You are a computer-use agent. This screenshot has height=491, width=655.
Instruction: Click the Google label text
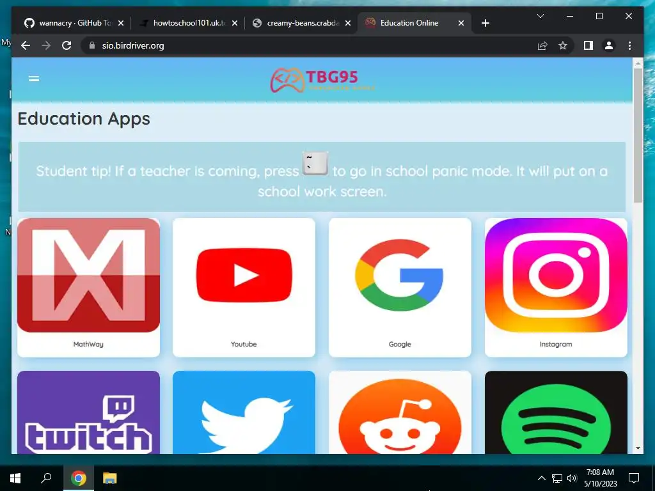tap(400, 344)
